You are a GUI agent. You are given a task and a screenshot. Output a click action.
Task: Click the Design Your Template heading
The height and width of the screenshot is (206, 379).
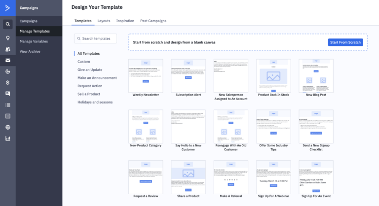97,7
